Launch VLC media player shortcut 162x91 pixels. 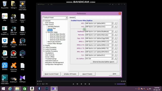click(13, 43)
